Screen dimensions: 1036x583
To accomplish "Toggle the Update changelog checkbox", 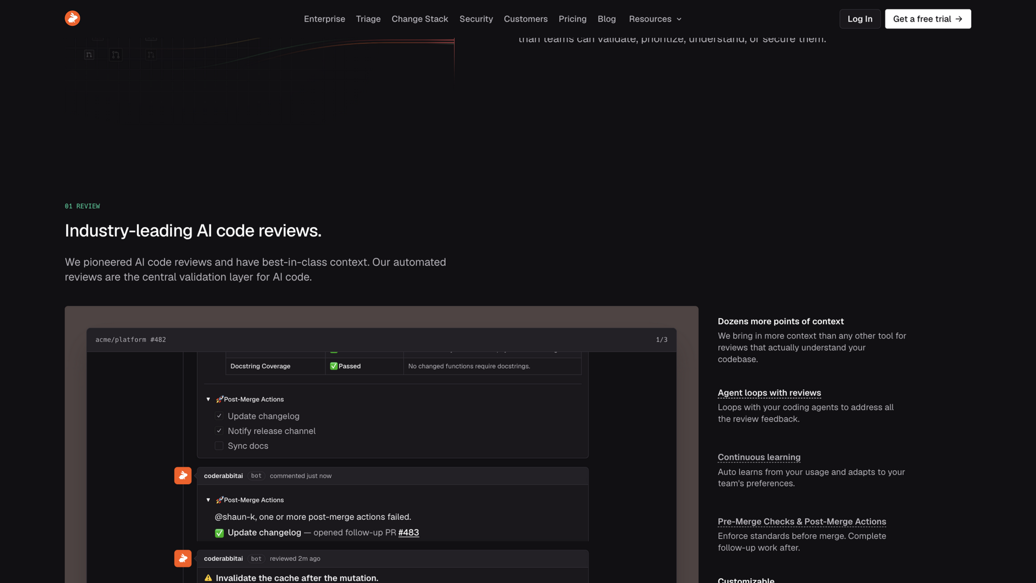I will (219, 416).
